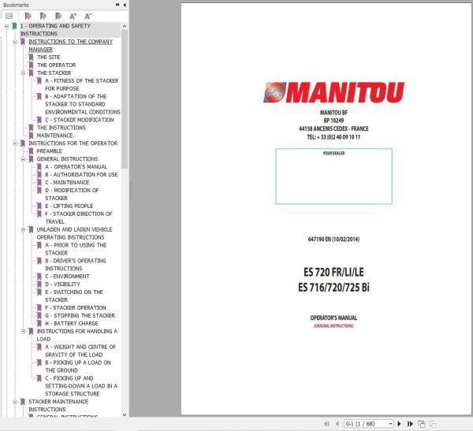Click the 'OPERATOR'S MANUAL' text on page
The width and height of the screenshot is (473, 431).
pyautogui.click(x=333, y=318)
